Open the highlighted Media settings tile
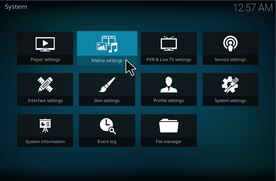This screenshot has height=181, width=276. pyautogui.click(x=107, y=48)
